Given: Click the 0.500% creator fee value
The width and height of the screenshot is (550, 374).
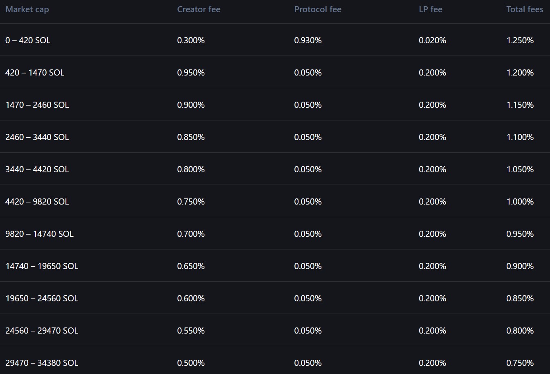Looking at the screenshot, I should [191, 363].
